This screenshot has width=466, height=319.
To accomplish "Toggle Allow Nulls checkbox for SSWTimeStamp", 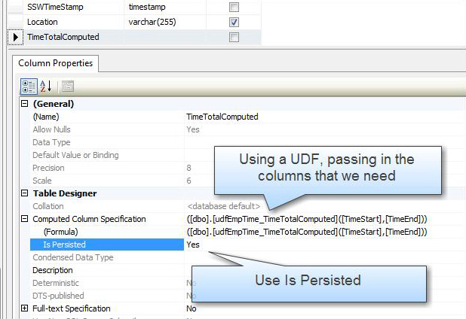I will click(x=234, y=7).
